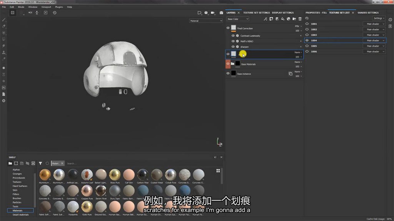Open the 3D cube view mode icon
The height and width of the screenshot is (221, 394).
coord(206,13)
